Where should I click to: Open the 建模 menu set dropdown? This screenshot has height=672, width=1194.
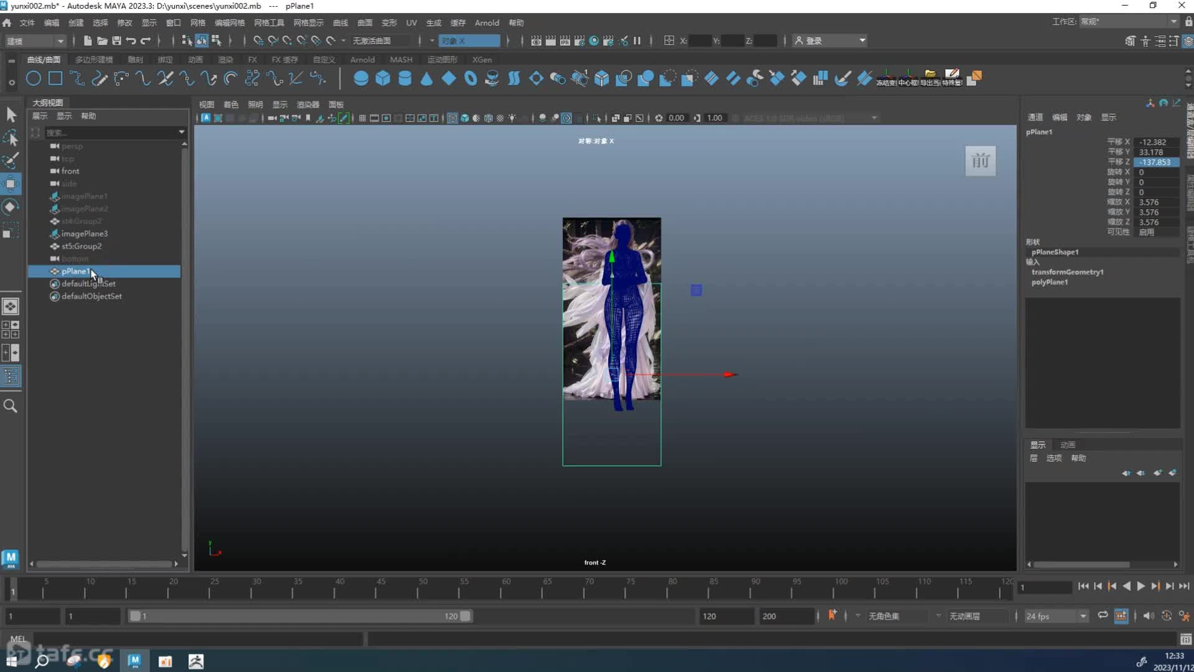(35, 40)
